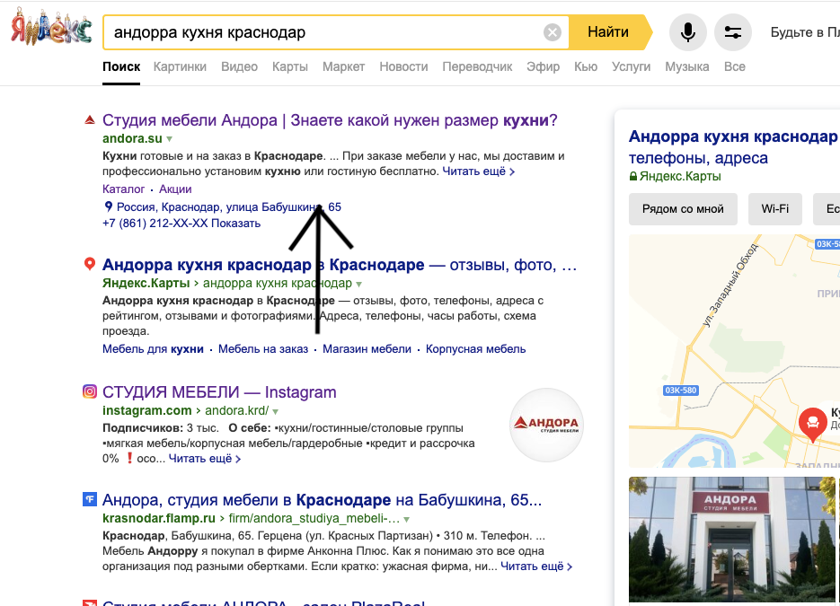Click the red map marker on the map
Viewport: 840px width, 606px height.
(x=812, y=424)
